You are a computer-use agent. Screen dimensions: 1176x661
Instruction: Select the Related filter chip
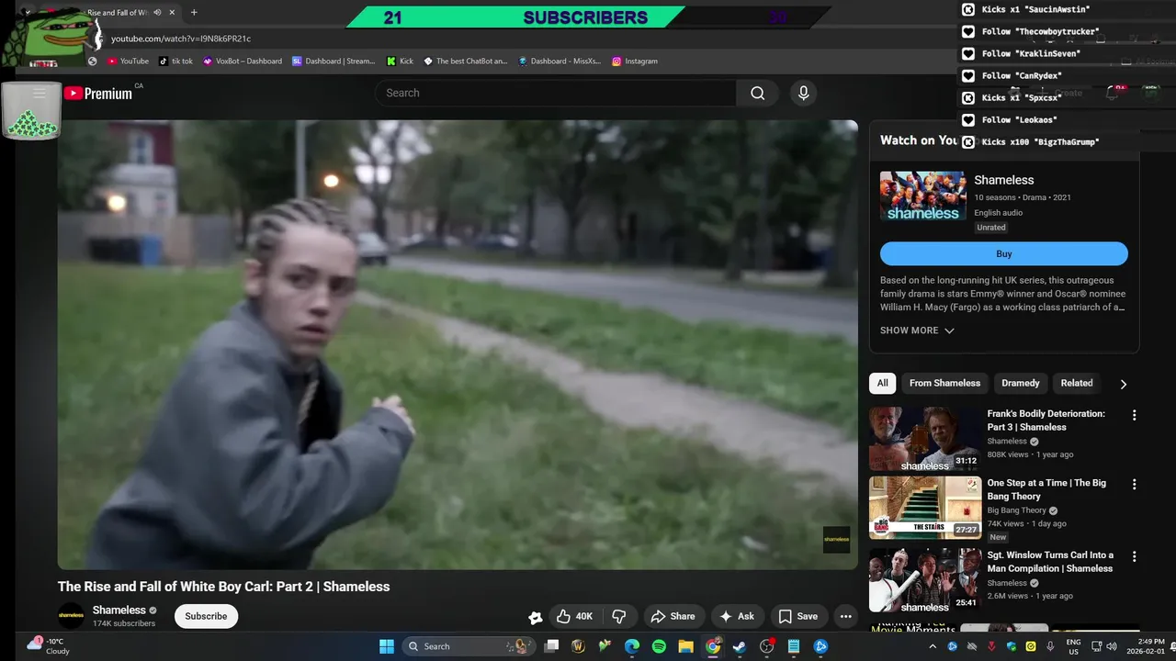1077,383
